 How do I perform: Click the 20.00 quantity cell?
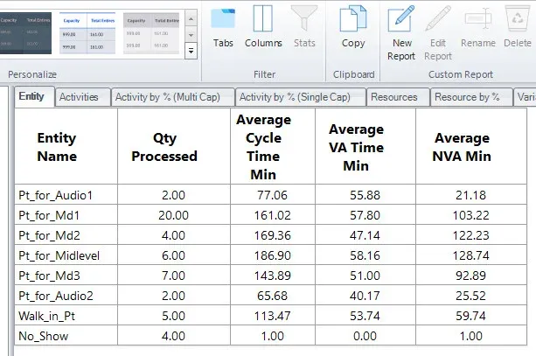click(x=174, y=215)
